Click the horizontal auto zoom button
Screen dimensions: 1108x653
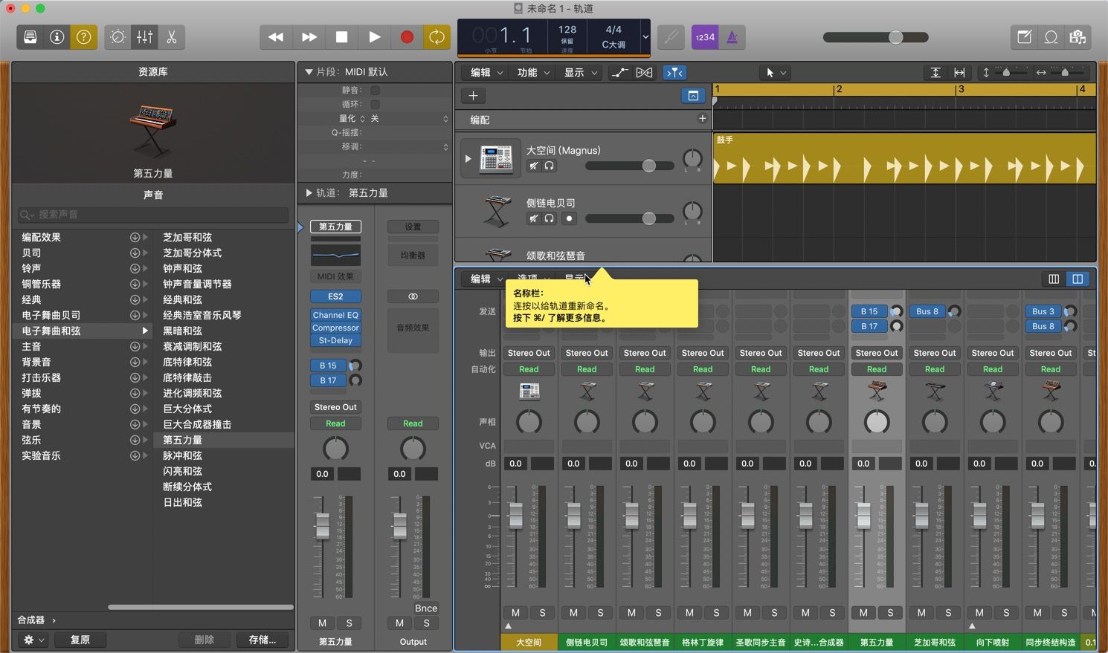click(x=959, y=72)
